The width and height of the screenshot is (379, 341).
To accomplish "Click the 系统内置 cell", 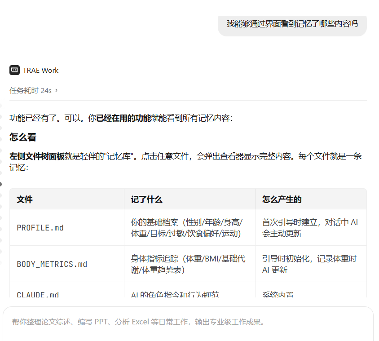I will click(x=311, y=290).
